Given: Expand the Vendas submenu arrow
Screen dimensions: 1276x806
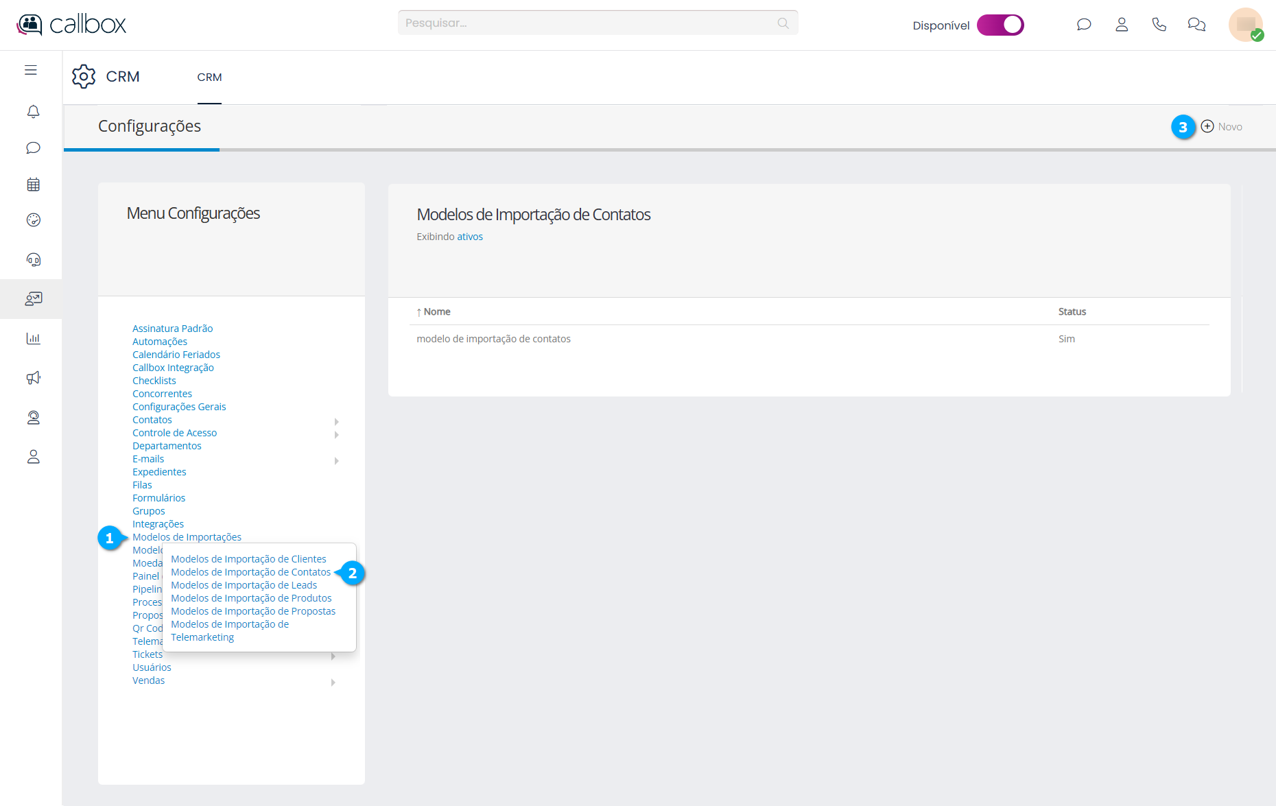Looking at the screenshot, I should click(333, 682).
